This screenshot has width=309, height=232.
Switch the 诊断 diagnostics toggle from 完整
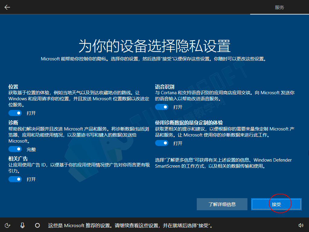15,149
